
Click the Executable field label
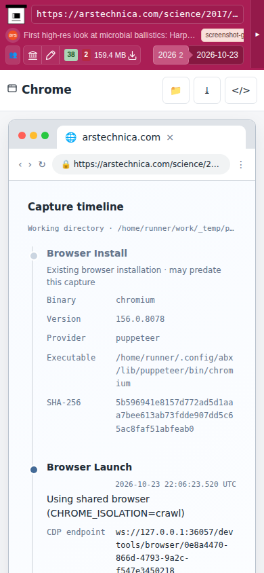pos(71,357)
